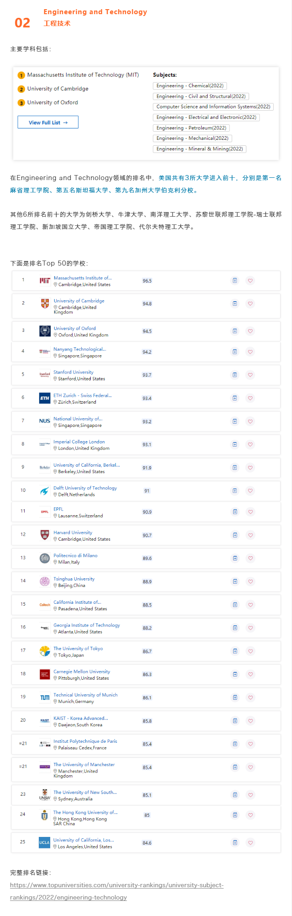Click heart icon for University of Tokyo

pyautogui.click(x=250, y=651)
